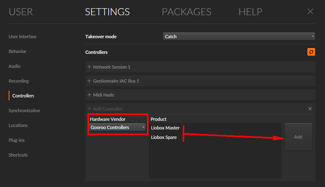This screenshot has width=325, height=187.
Task: Select Liobox Master in the Product list
Action: (165, 128)
